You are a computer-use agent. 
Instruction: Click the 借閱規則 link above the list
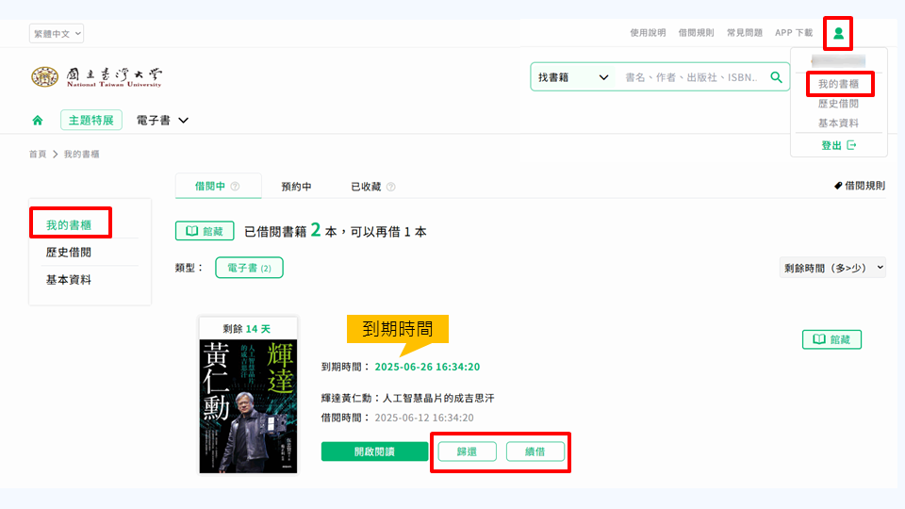point(864,186)
